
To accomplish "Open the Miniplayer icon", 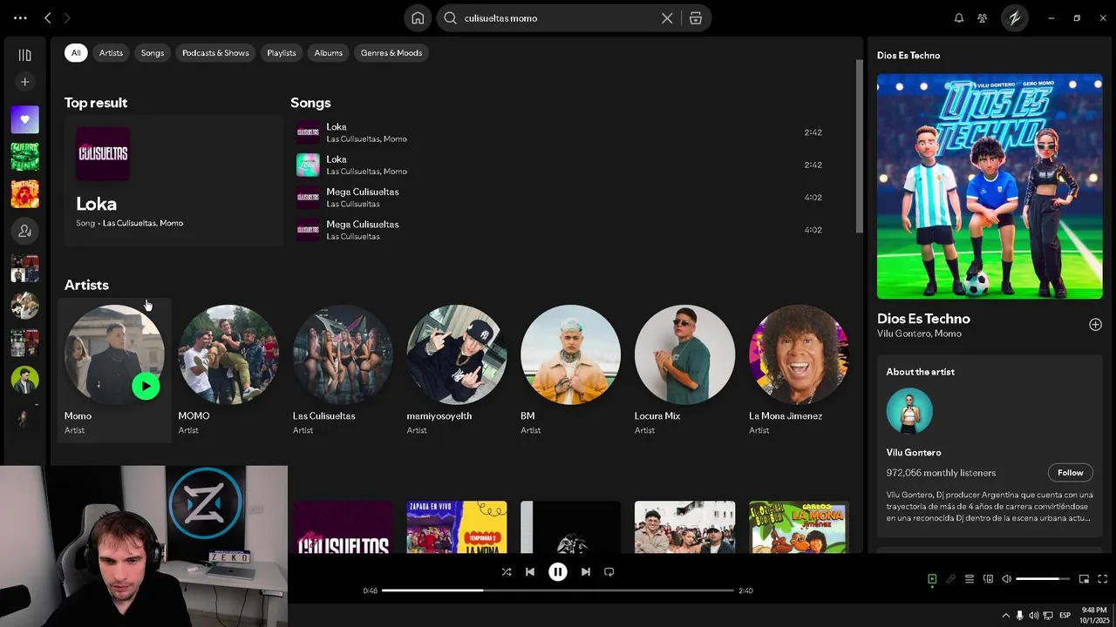I will [1084, 579].
